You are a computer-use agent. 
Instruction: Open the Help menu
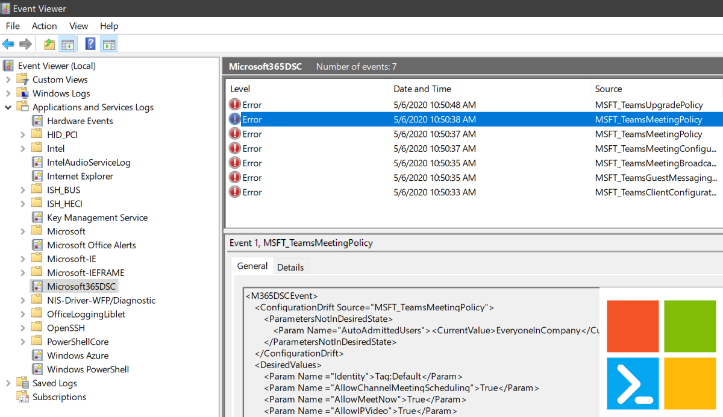pyautogui.click(x=109, y=26)
